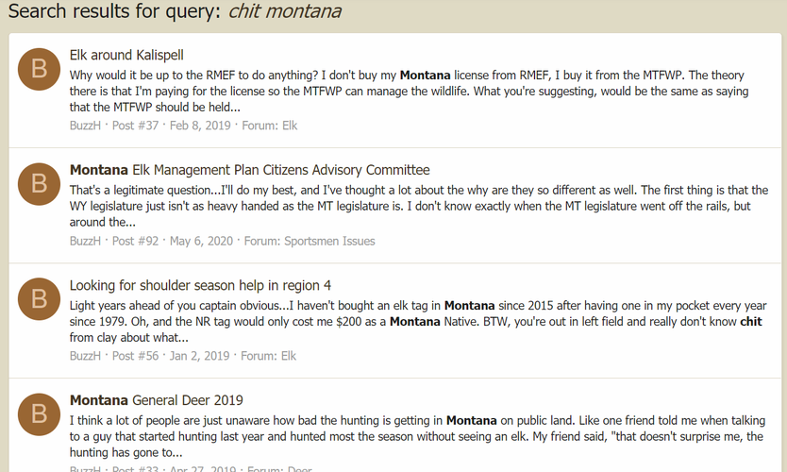Click BuzzH avatar beside shoulder season result
This screenshot has height=472, width=787.
click(39, 298)
